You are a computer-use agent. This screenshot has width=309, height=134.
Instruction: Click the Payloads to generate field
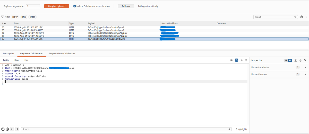(33, 6)
